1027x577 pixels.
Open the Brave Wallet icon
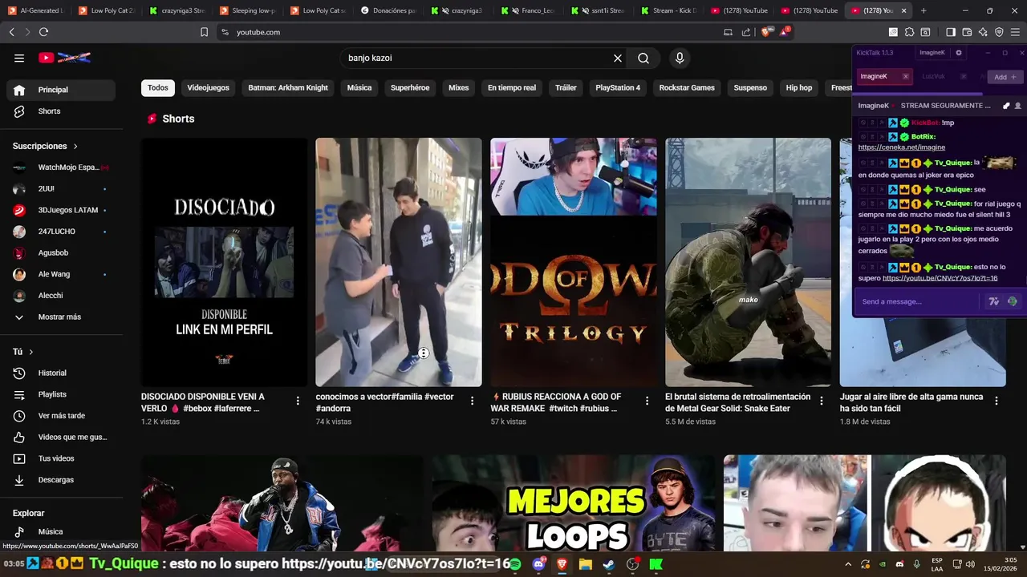point(967,32)
